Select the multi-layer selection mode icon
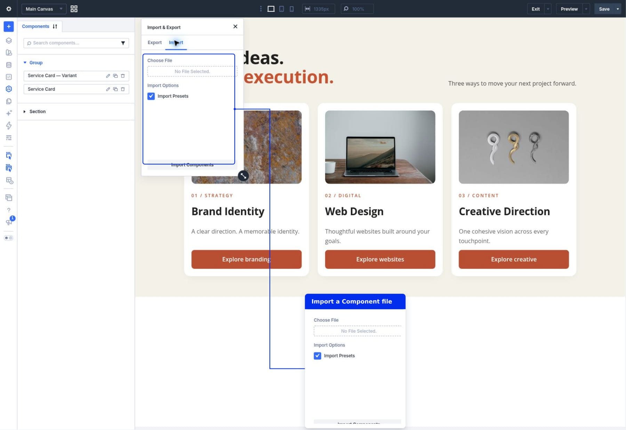Screen dimensions: 626x430 click(x=9, y=168)
